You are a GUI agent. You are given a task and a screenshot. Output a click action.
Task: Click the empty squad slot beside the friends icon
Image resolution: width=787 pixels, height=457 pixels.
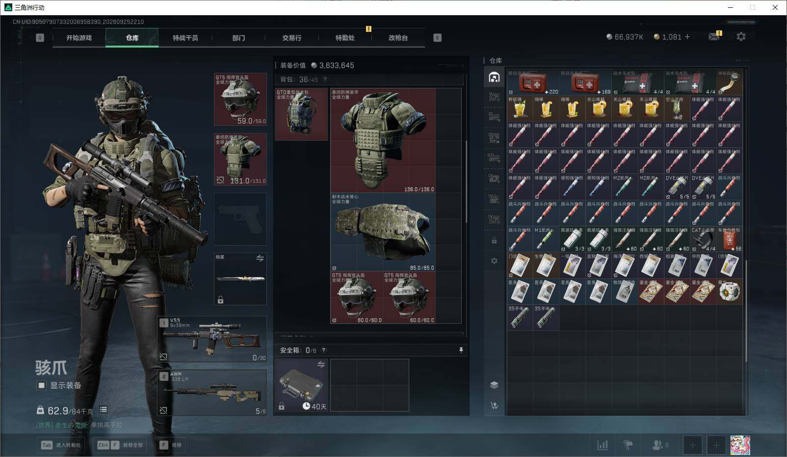click(x=692, y=445)
